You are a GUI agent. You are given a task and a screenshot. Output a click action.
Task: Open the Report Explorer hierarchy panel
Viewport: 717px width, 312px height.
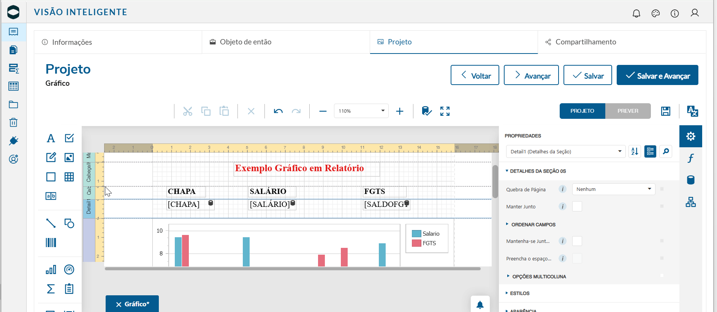pos(691,202)
